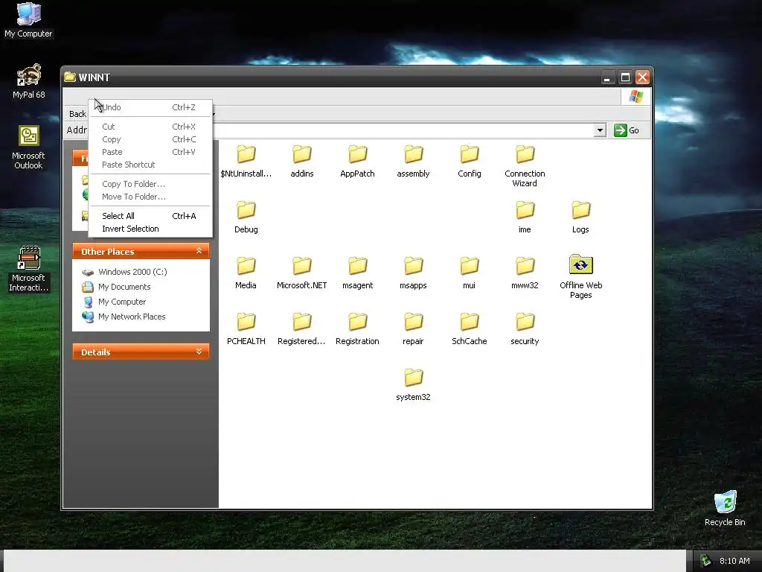This screenshot has height=572, width=762.
Task: Select the Microsoft Interactive desktop shortcut
Action: [x=28, y=268]
